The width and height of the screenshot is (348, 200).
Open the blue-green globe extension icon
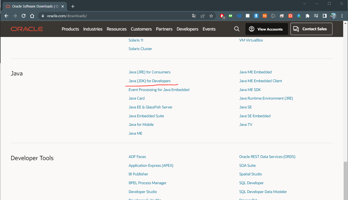299,16
